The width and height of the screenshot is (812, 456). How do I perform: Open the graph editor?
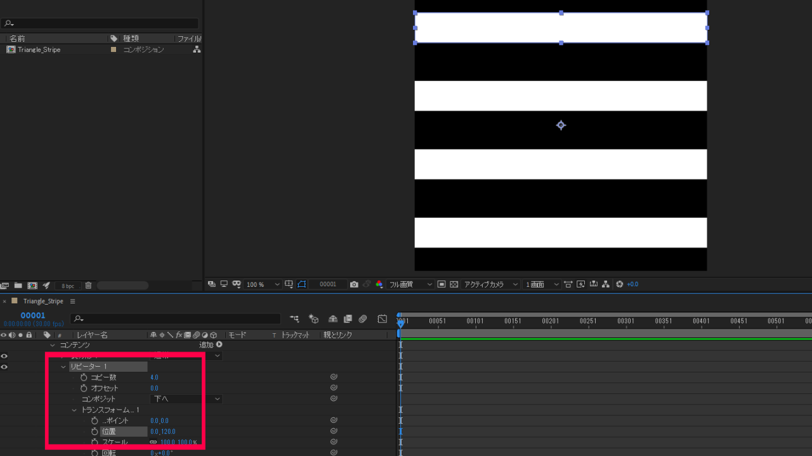[x=382, y=319]
